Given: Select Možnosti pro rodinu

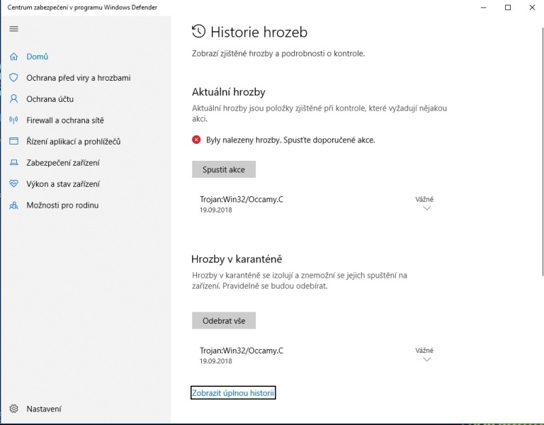Looking at the screenshot, I should 62,205.
